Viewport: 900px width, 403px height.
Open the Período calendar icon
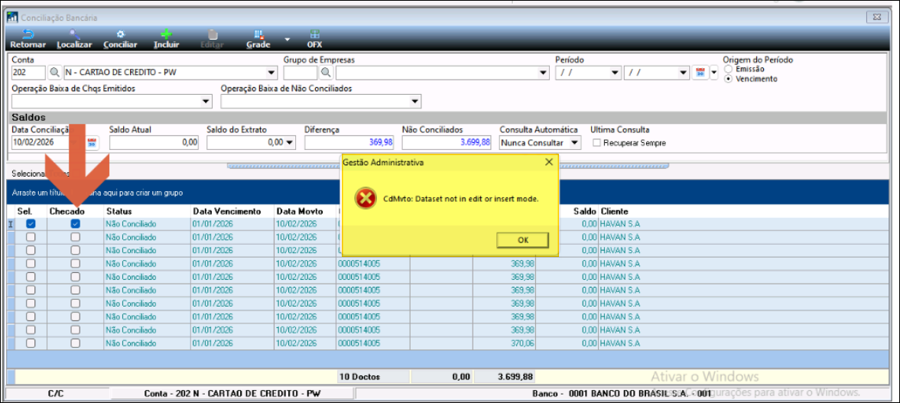click(700, 73)
